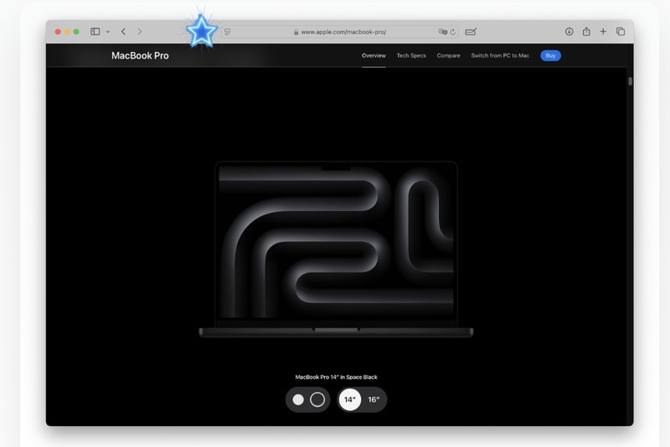Toggle the Safari sidebar
Viewport: 670px width, 447px height.
95,32
